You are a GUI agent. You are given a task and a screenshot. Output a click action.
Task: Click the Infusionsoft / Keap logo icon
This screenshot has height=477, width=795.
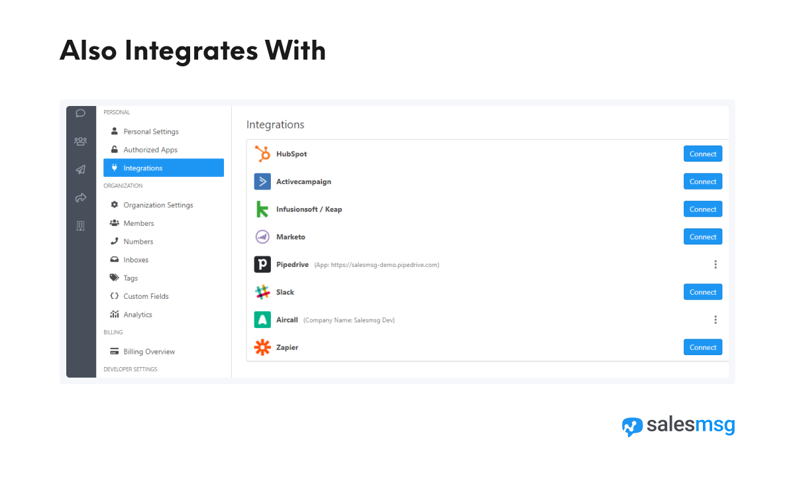point(262,209)
